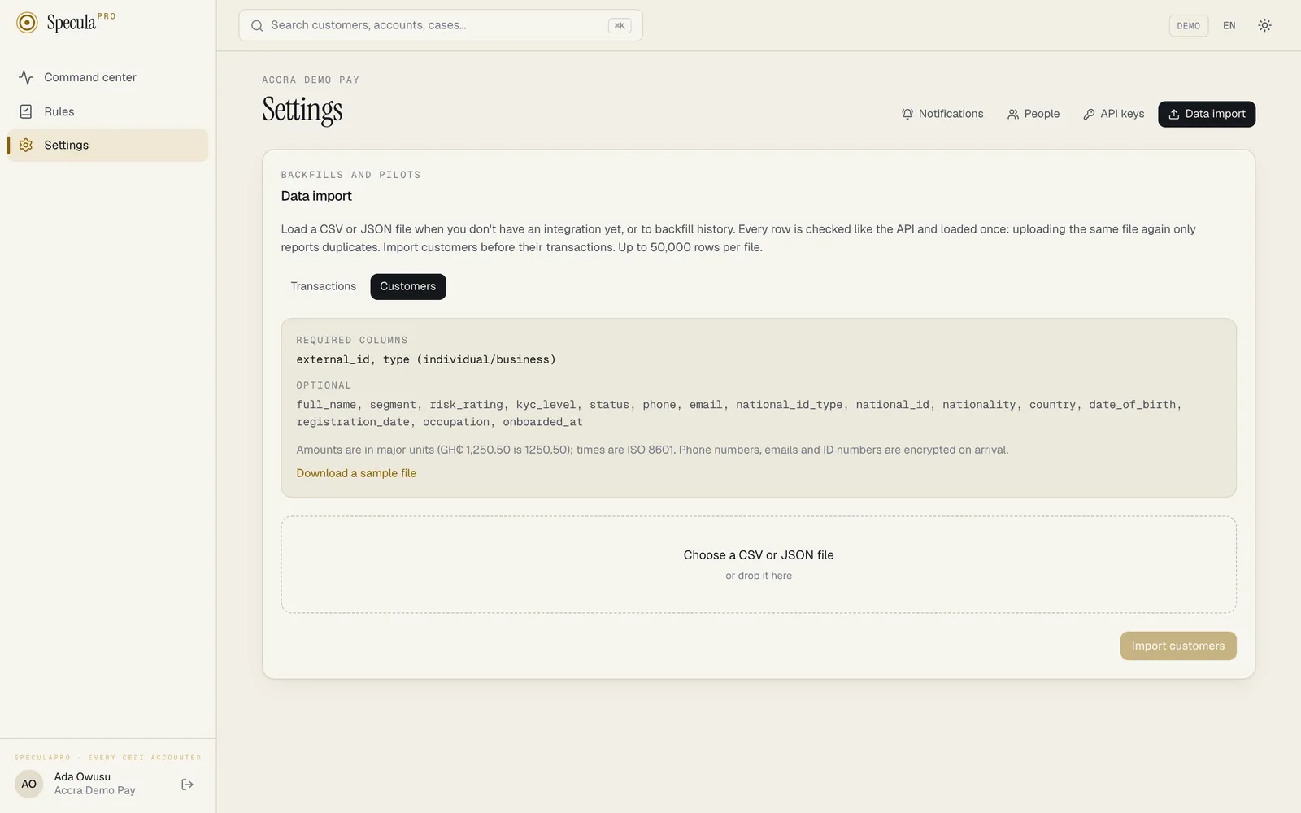Screen dimensions: 1301x813
Task: Toggle the light/dark theme sun icon
Action: click(1264, 25)
